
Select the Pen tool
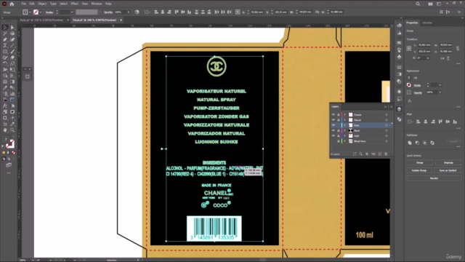tap(5, 39)
